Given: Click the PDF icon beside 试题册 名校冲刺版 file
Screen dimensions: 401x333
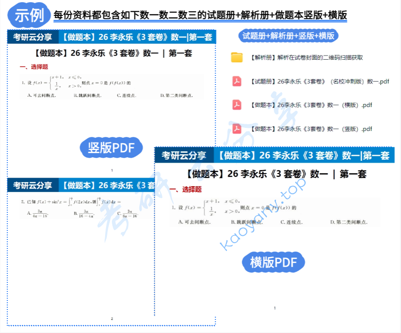Looking at the screenshot, I should (236, 80).
